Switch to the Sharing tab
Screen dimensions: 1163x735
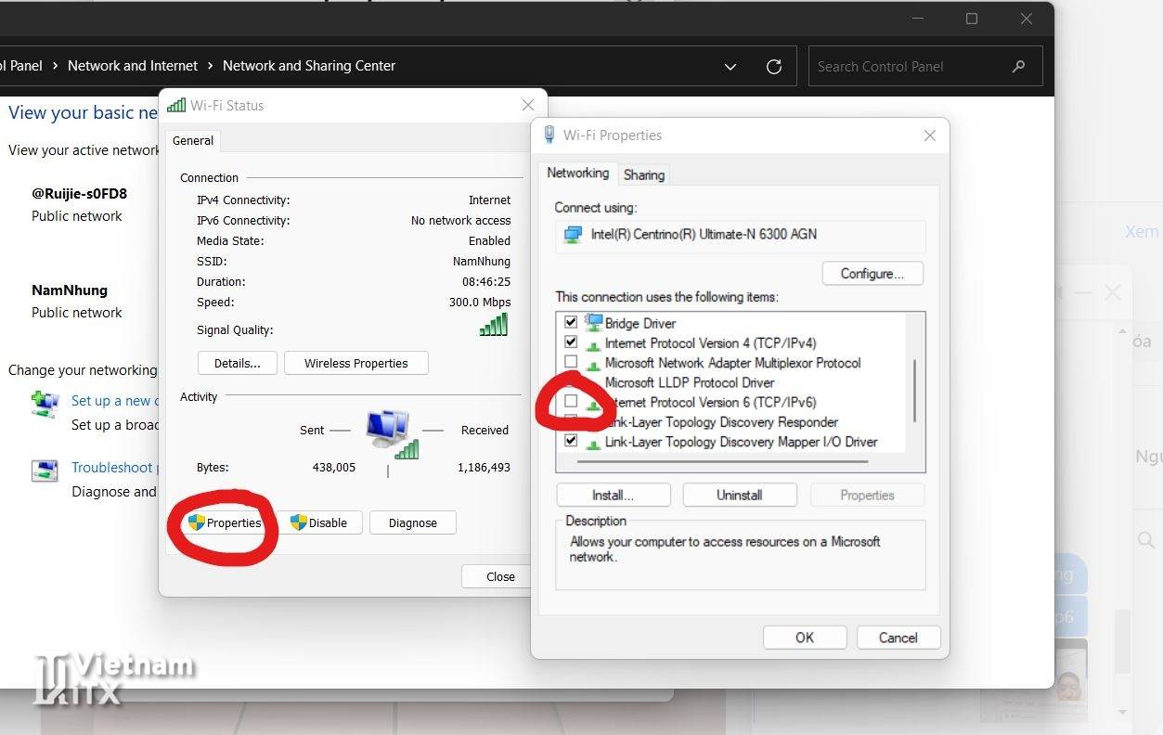point(643,174)
